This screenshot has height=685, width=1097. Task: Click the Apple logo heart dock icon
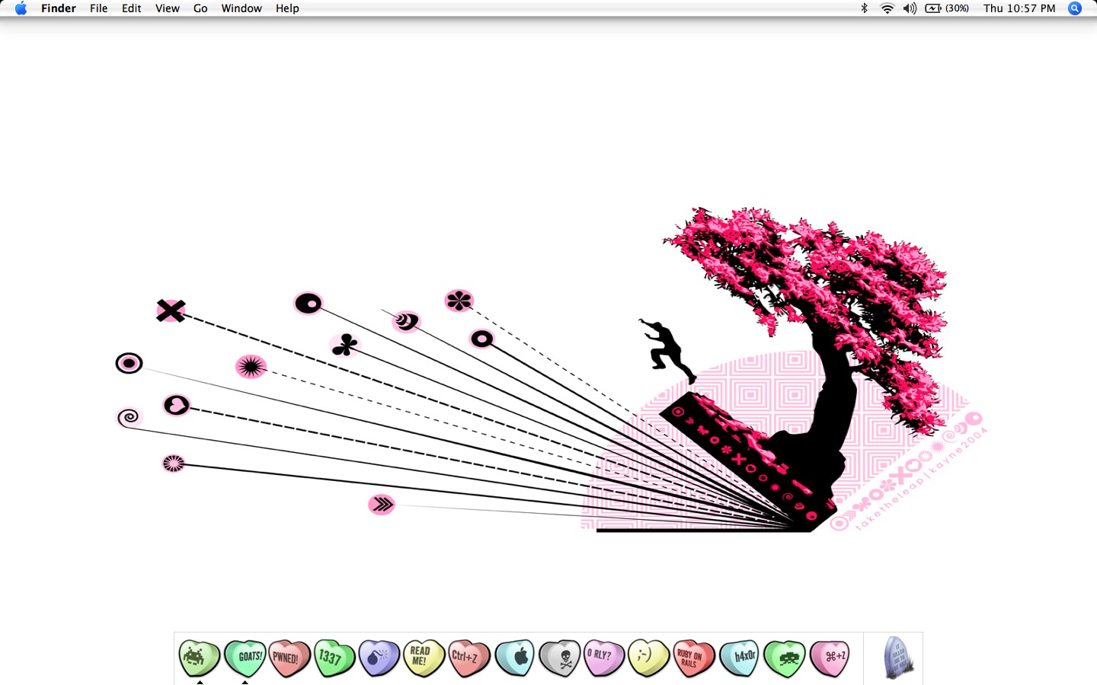[515, 658]
